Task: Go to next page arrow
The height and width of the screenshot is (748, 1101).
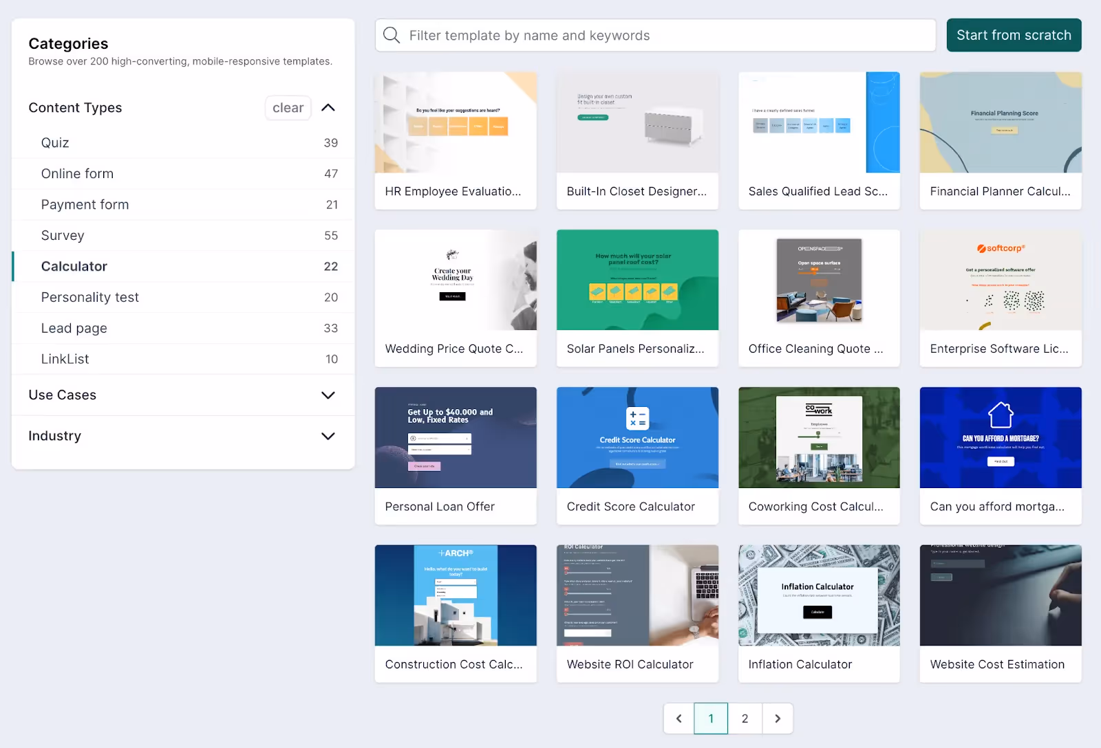Action: pos(778,718)
